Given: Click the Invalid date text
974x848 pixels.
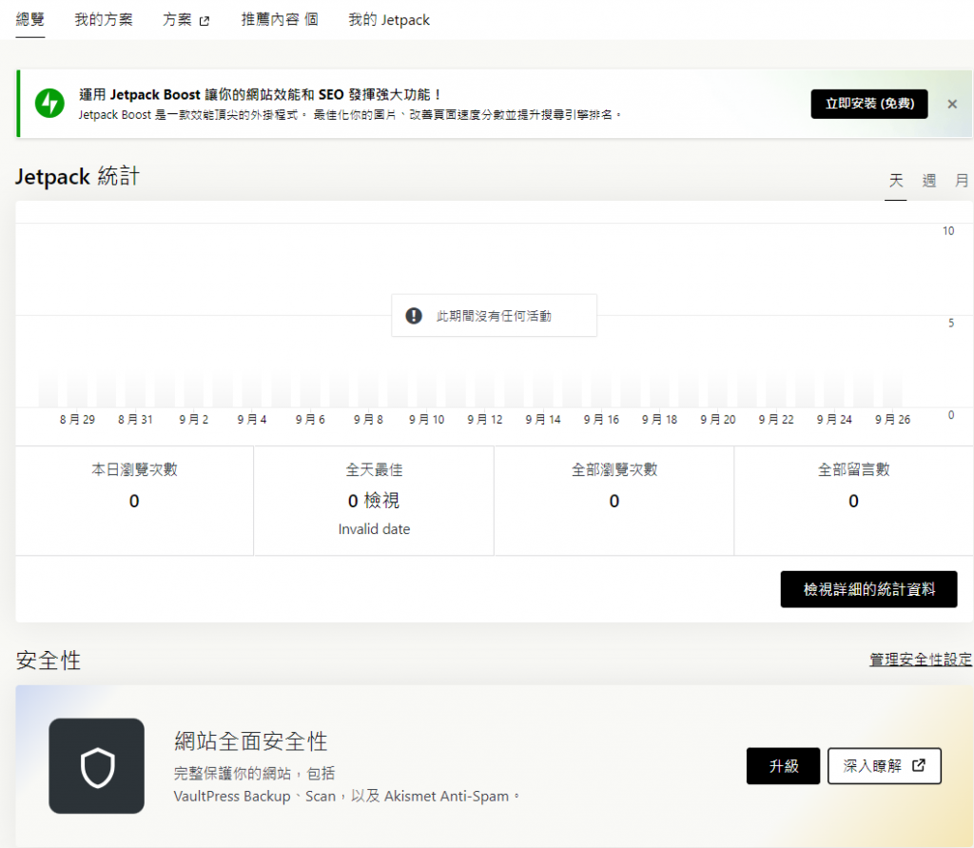Looking at the screenshot, I should pos(374,529).
